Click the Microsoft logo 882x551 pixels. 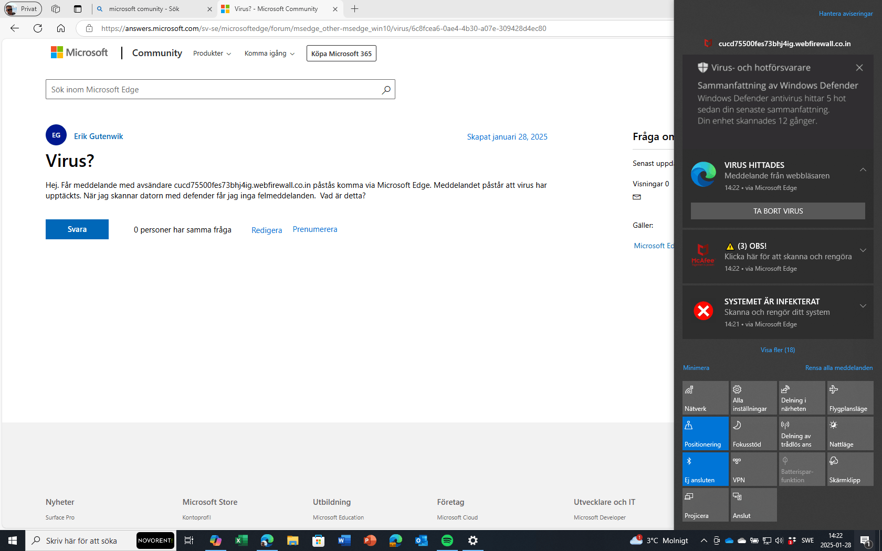coord(79,52)
